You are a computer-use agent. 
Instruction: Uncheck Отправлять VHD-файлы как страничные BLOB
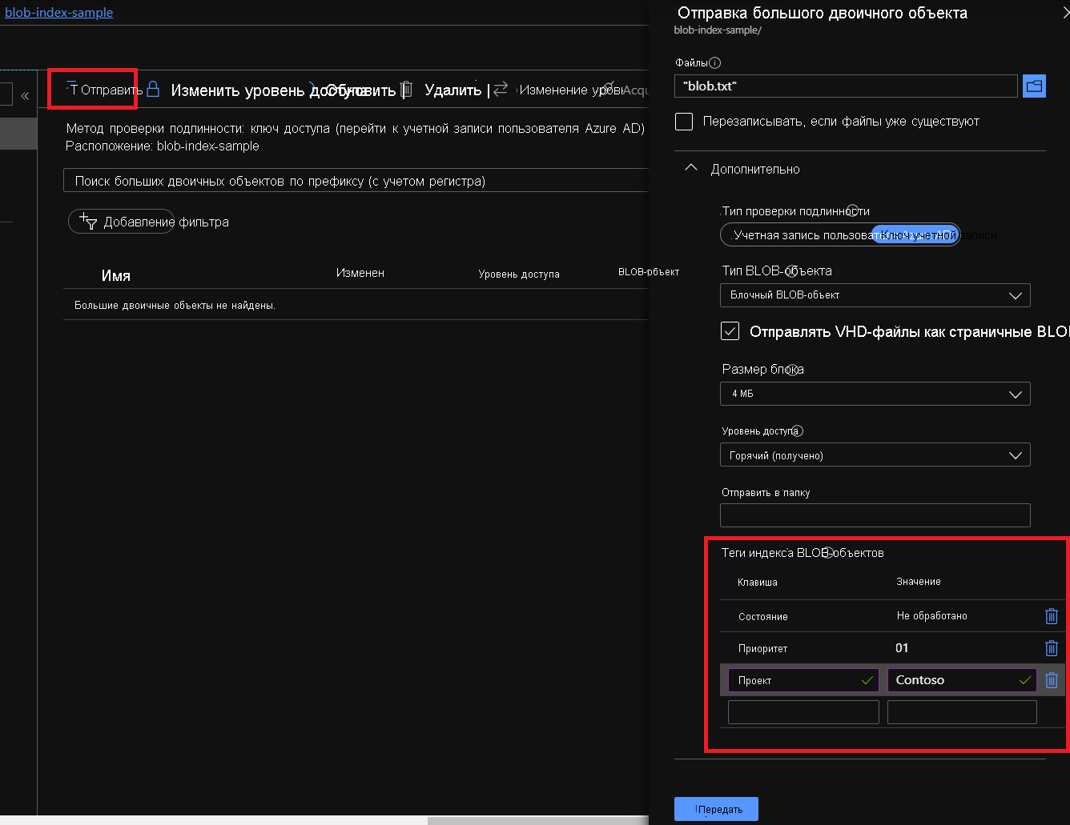730,331
